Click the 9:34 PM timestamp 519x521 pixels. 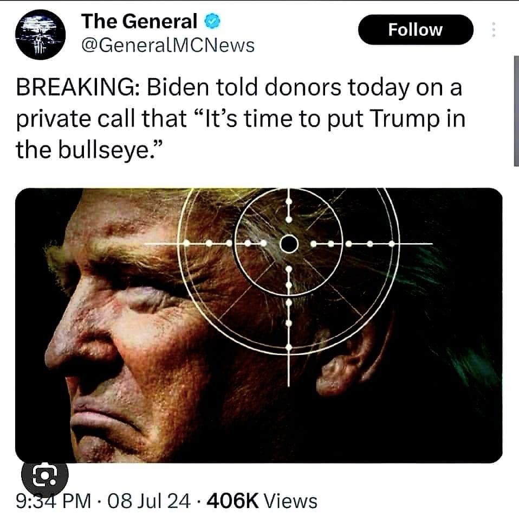(x=54, y=501)
